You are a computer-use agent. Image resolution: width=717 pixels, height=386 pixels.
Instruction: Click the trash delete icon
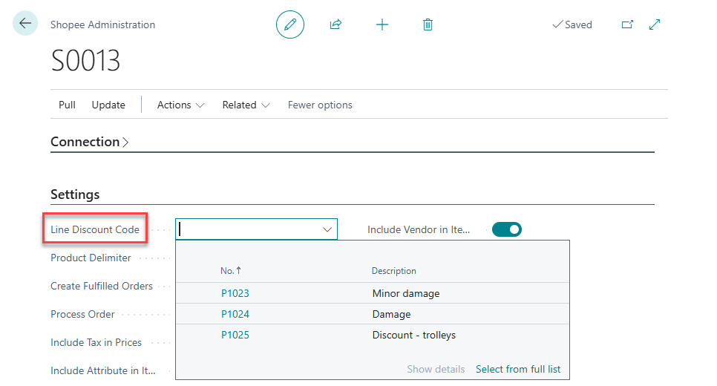[428, 24]
